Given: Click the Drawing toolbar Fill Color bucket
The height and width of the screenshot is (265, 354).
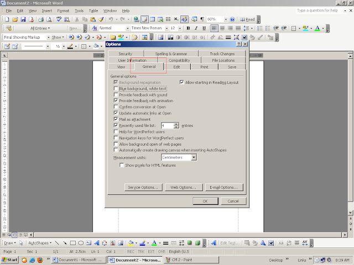Looking at the screenshot, I should (x=131, y=243).
